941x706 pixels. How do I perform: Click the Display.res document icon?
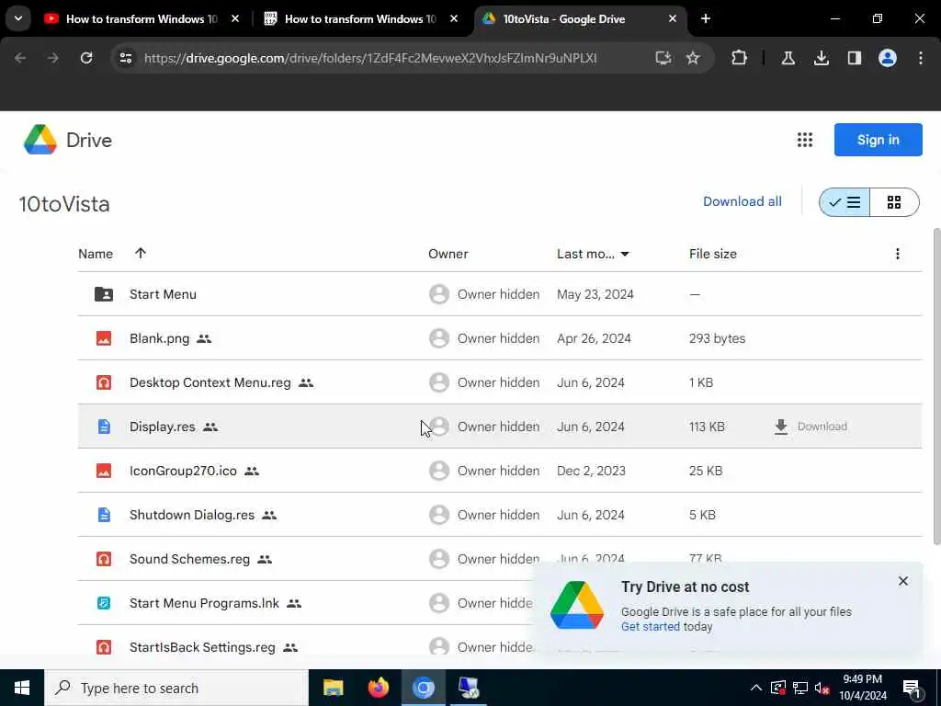click(104, 427)
